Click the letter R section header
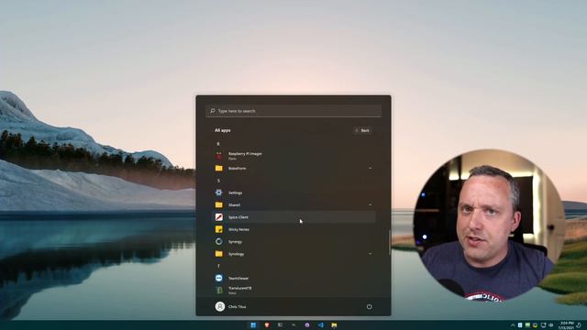The height and width of the screenshot is (330, 587). (x=218, y=144)
